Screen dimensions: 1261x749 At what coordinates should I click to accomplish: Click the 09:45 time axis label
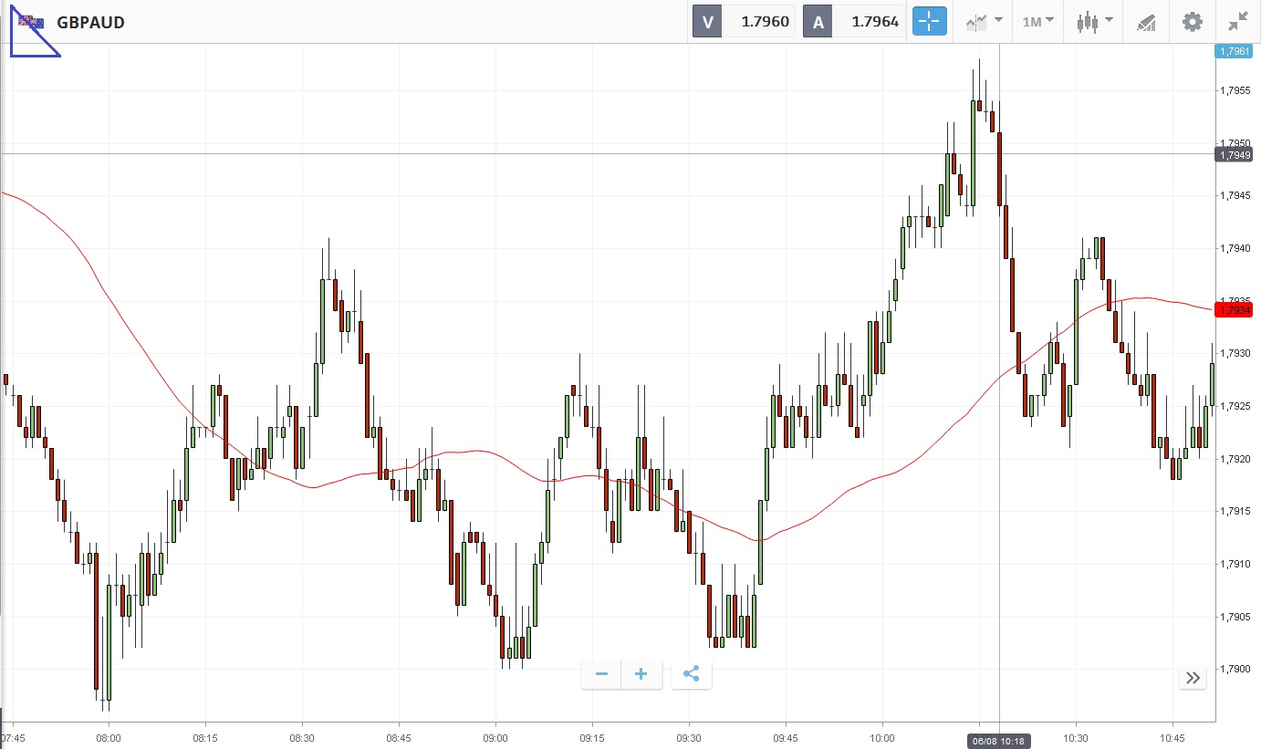point(786,738)
